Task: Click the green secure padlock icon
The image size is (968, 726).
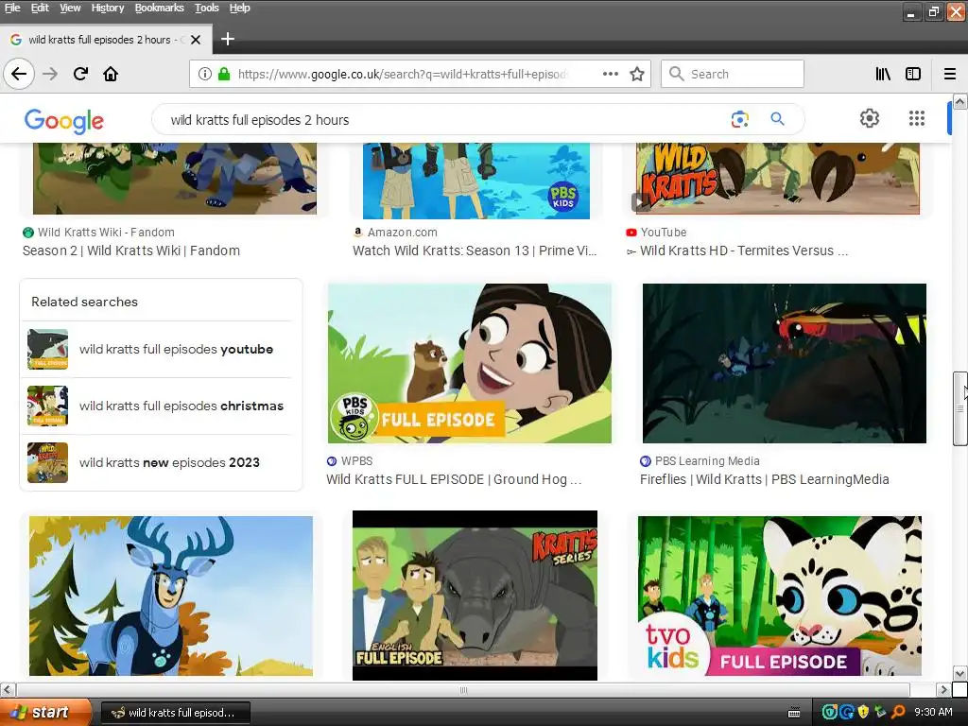Action: pos(224,74)
